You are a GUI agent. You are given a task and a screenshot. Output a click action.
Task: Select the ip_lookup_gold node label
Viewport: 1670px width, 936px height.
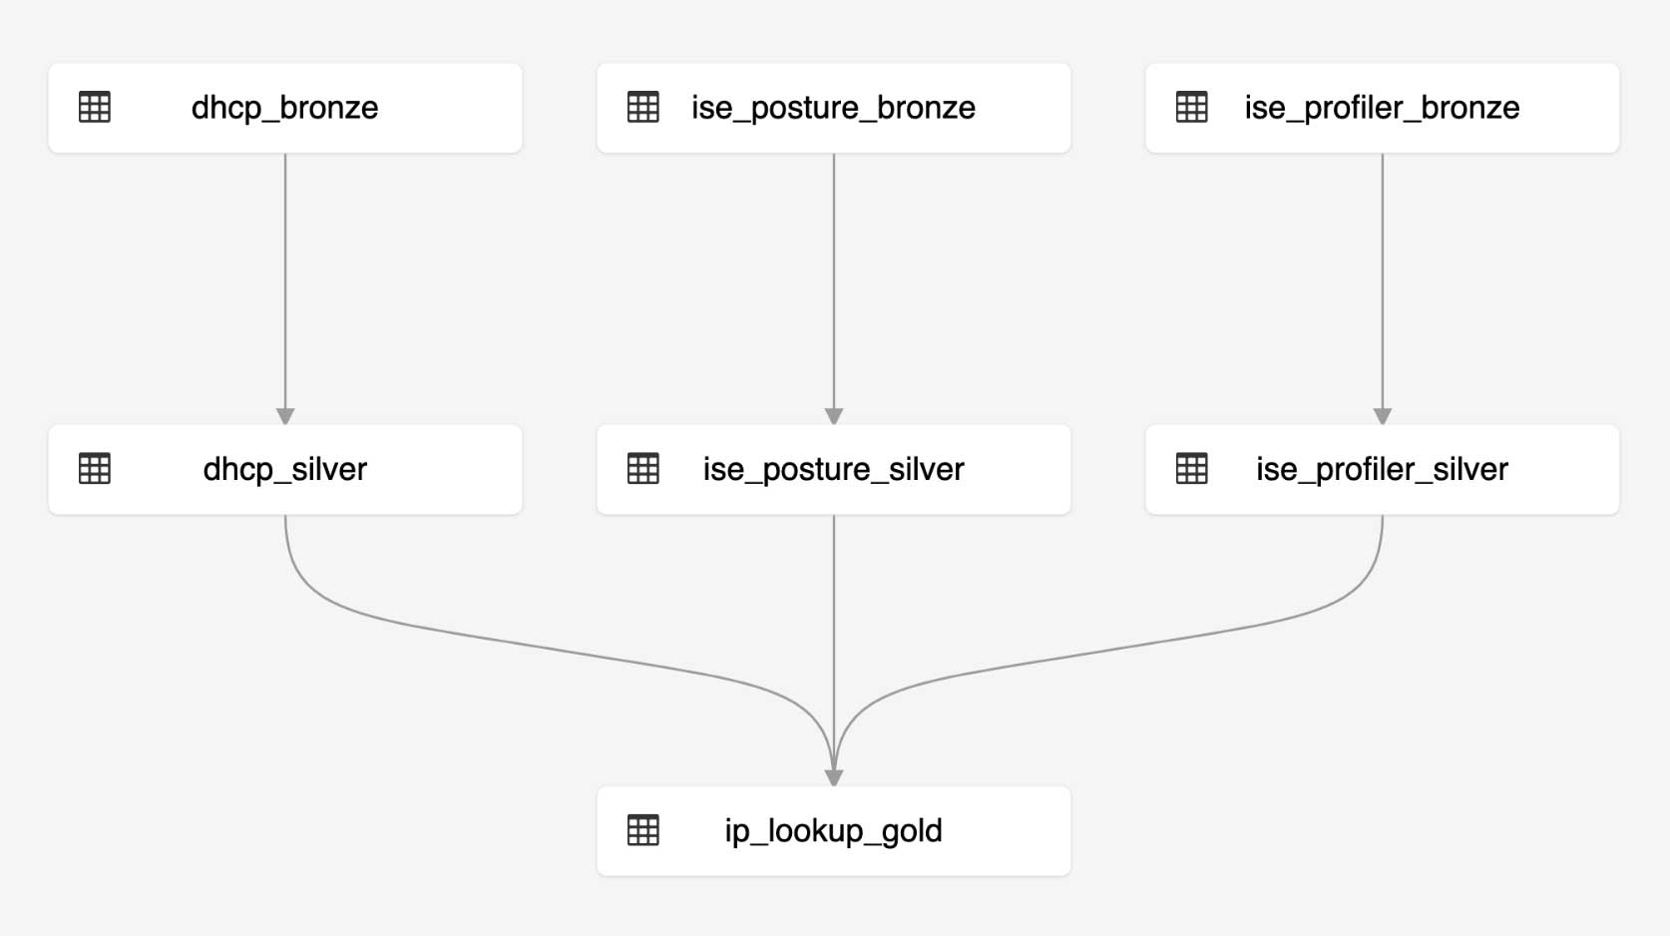(833, 830)
